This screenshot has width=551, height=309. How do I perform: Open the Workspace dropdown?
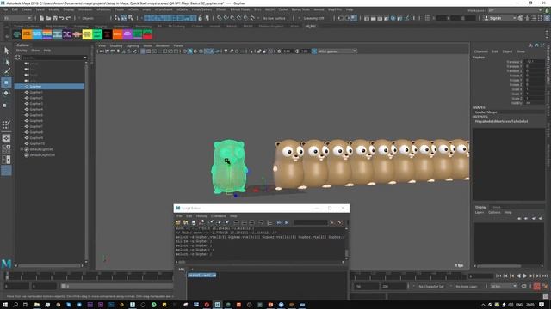tap(515, 10)
